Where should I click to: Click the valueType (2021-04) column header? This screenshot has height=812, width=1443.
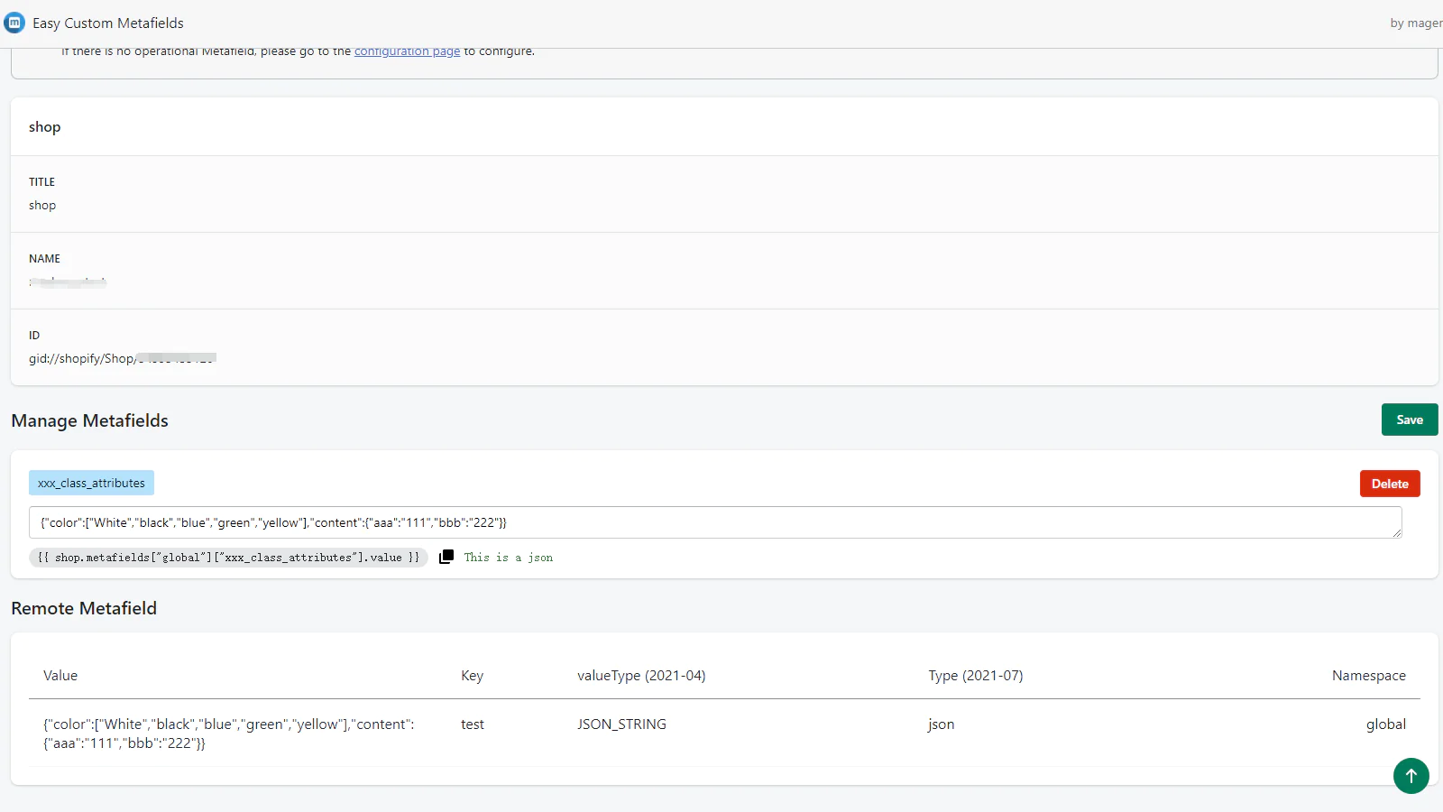click(641, 675)
